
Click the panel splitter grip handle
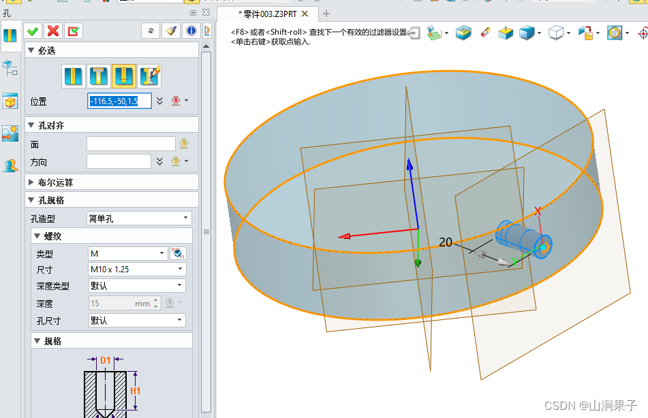click(206, 231)
